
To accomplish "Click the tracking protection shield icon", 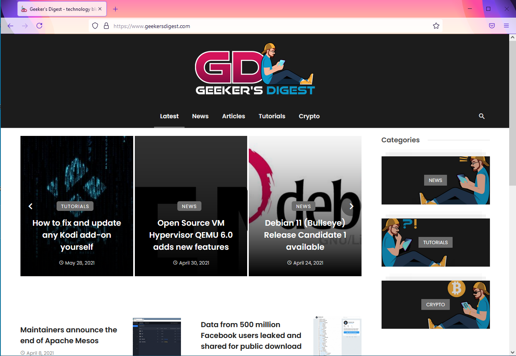I will point(95,26).
